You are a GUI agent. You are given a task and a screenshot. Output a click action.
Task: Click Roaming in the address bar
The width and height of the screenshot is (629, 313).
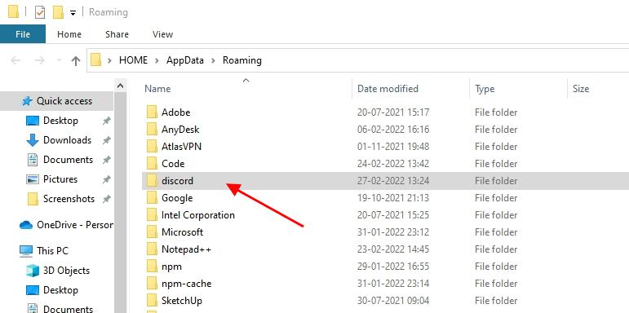(x=242, y=60)
